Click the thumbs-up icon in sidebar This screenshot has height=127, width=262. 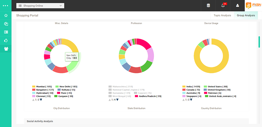[x=5, y=40]
